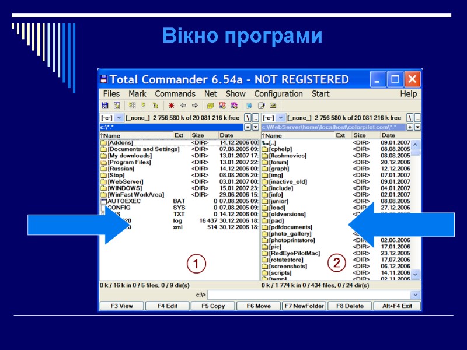Click the notepad with pencil toolbar icon
Screen dimensions: 467x350
click(x=261, y=106)
